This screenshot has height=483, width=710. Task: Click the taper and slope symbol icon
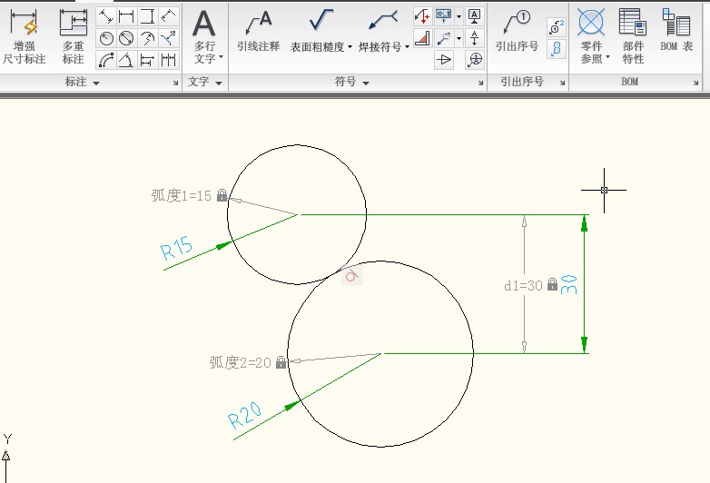click(443, 59)
